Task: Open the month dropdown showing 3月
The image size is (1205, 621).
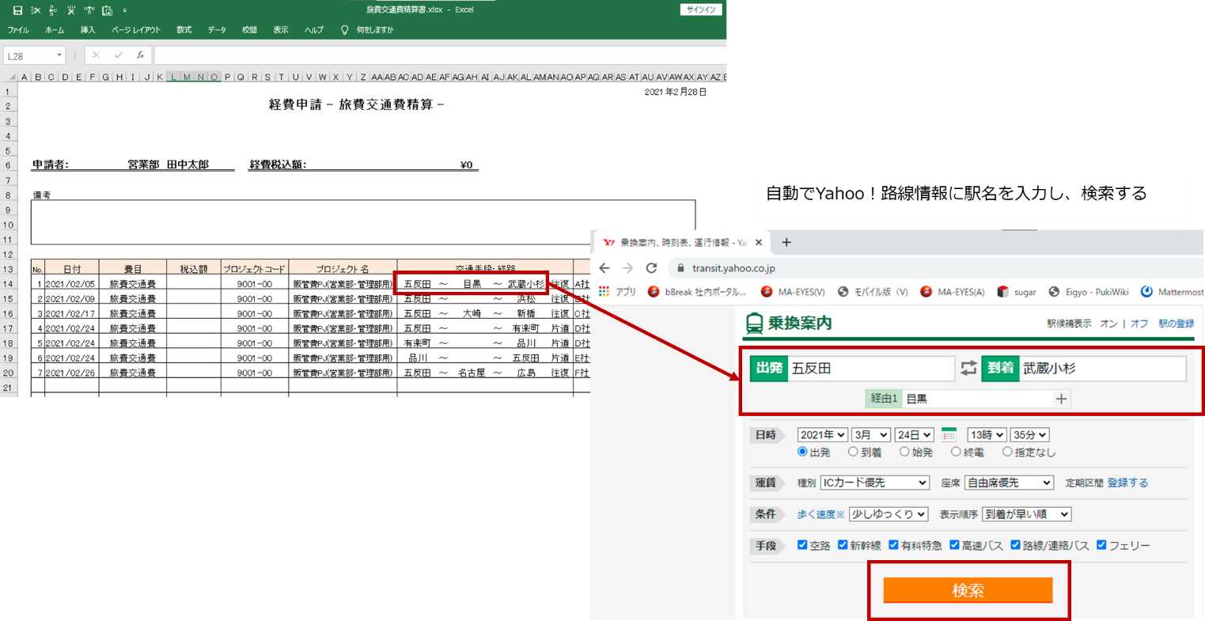Action: 870,434
